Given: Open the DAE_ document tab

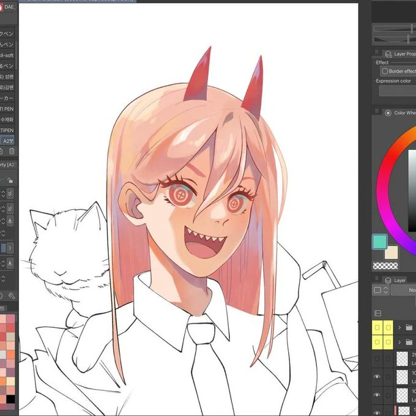Looking at the screenshot, I should pos(8,7).
